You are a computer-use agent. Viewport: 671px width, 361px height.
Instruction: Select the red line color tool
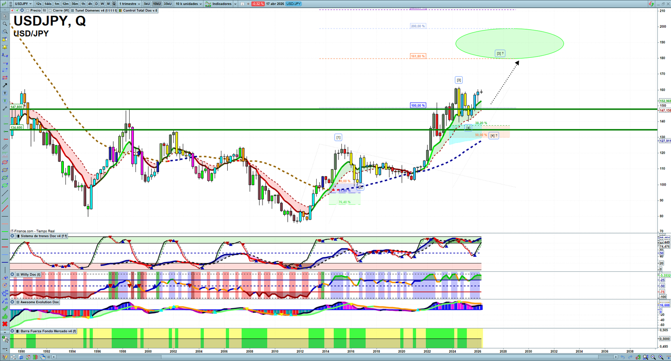pos(5,247)
